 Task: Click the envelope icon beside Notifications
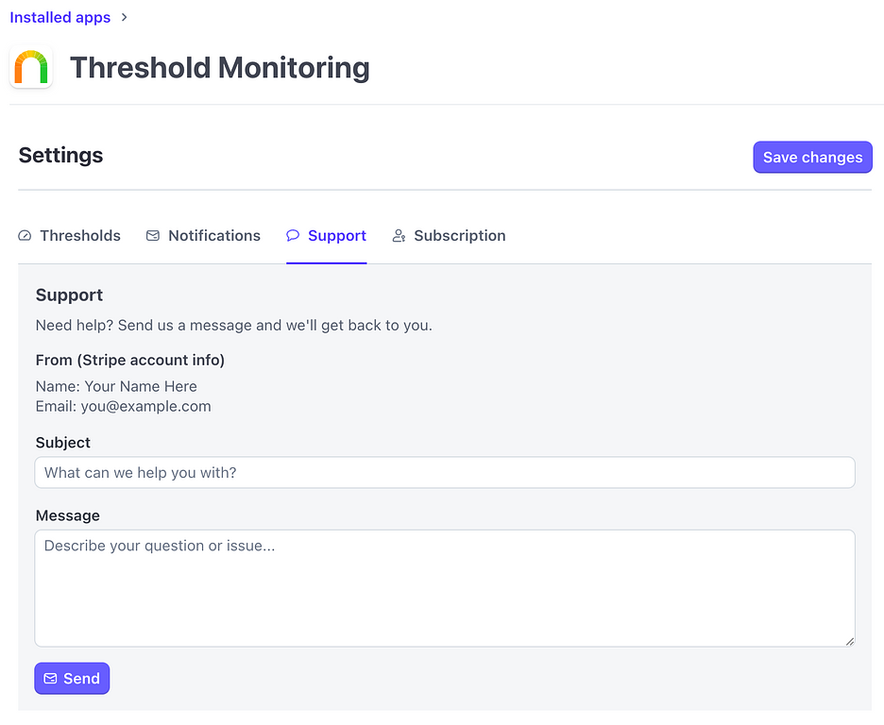pyautogui.click(x=153, y=236)
